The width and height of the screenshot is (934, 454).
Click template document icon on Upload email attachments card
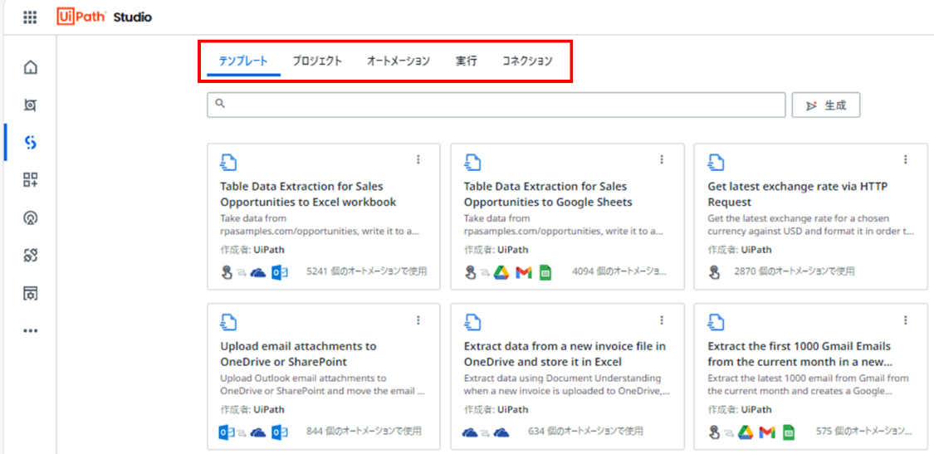(229, 322)
